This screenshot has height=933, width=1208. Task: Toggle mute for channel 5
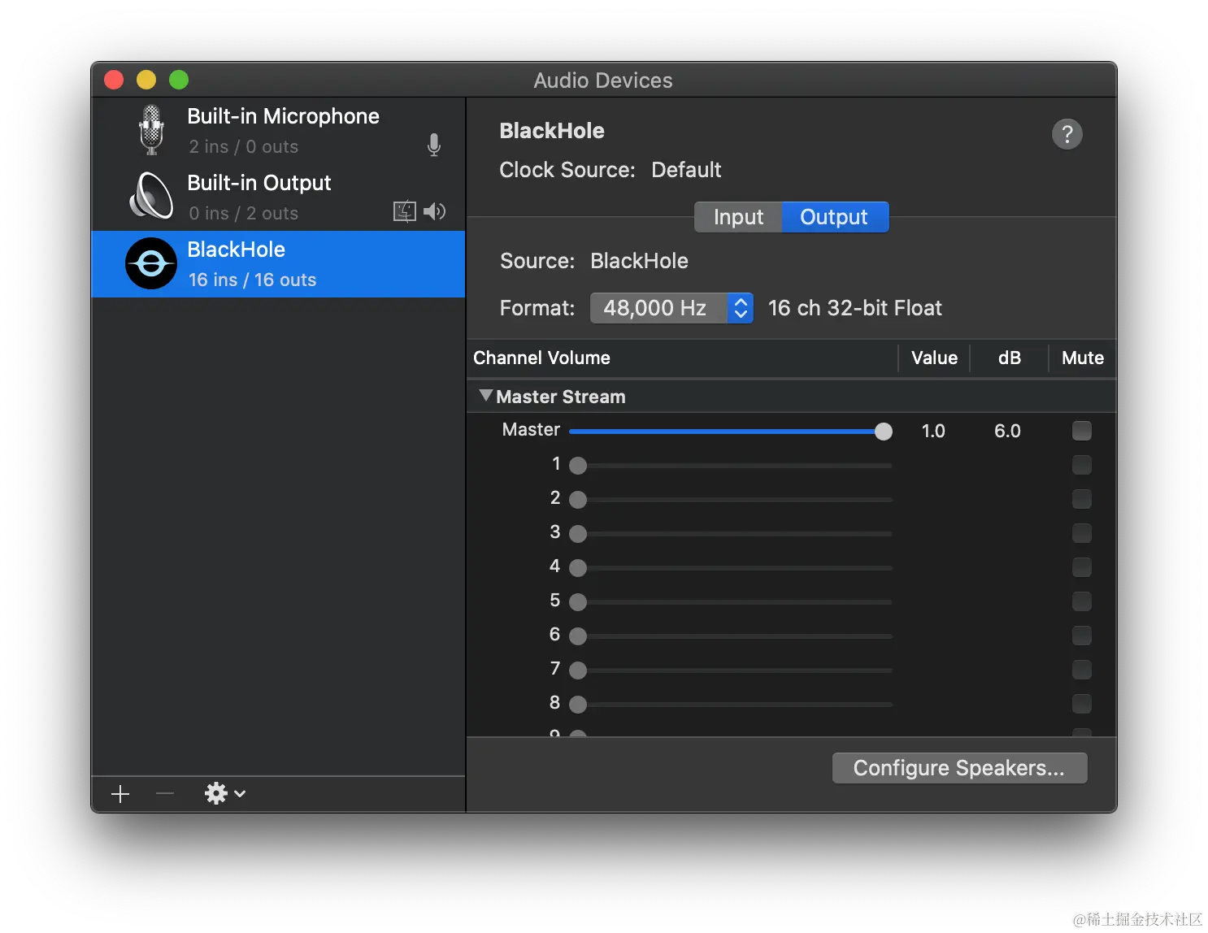(x=1082, y=601)
